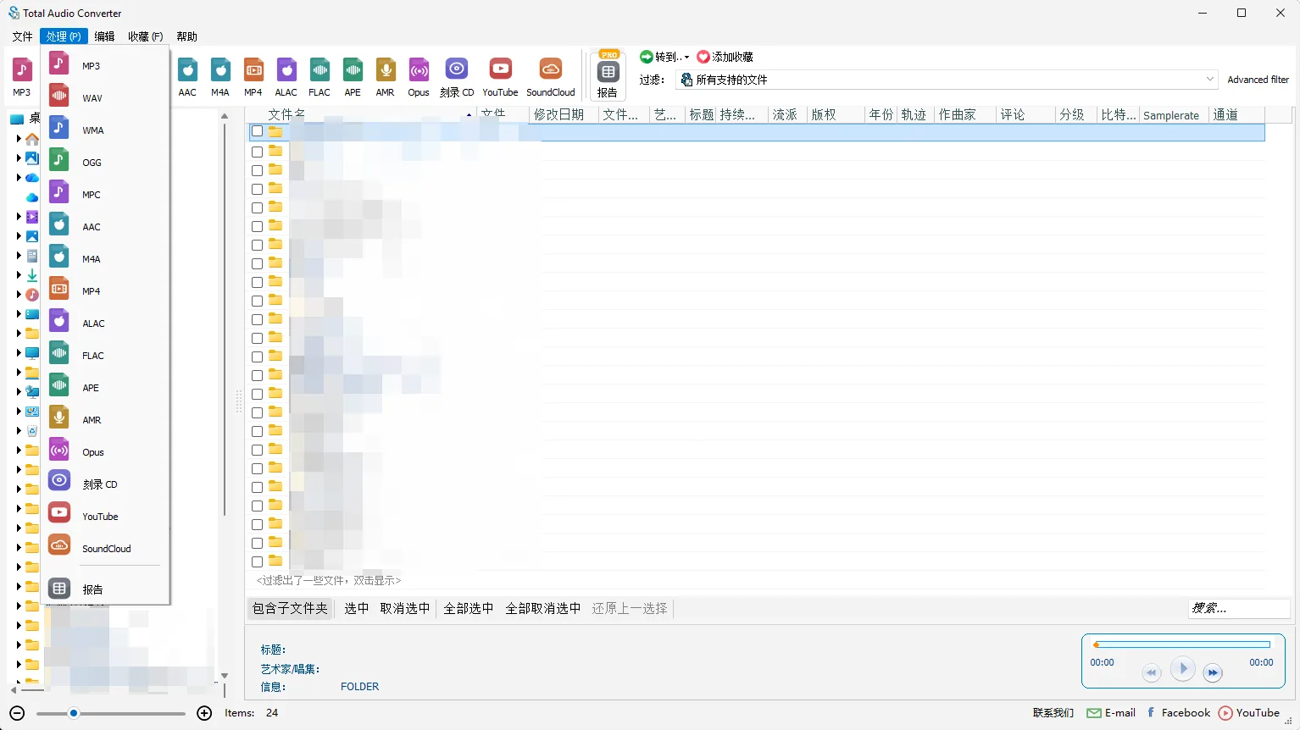The height and width of the screenshot is (730, 1300).
Task: Open Facebook link in status bar
Action: (x=1179, y=713)
